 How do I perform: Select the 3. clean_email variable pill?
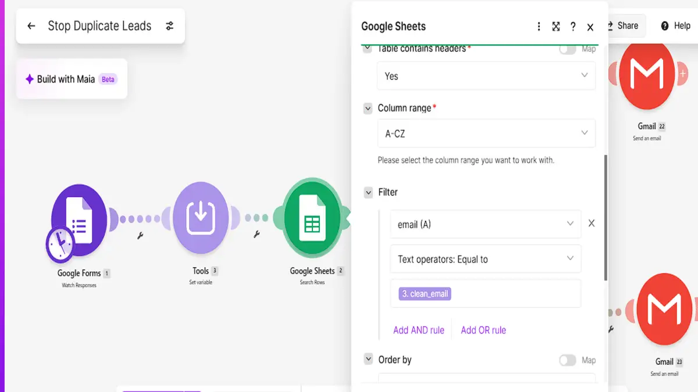(x=425, y=294)
